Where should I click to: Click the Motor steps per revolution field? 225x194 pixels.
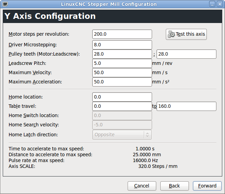(122, 34)
